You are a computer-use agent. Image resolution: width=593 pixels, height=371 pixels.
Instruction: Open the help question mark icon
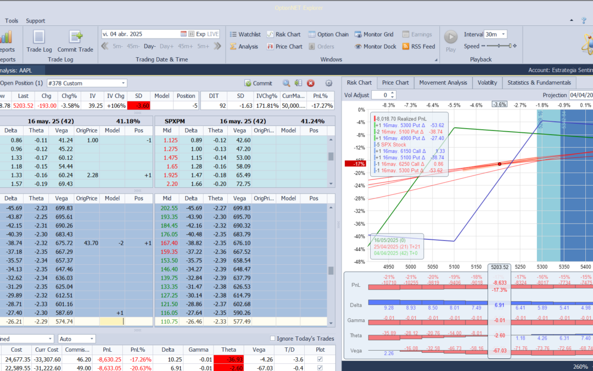(584, 20)
